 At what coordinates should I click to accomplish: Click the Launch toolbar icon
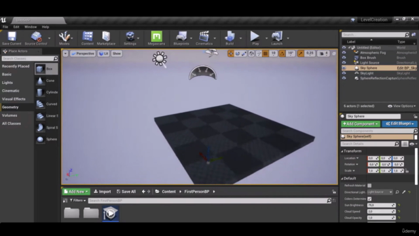point(277,38)
